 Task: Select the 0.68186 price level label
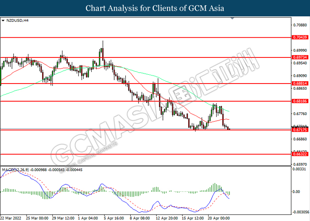(x=300, y=101)
